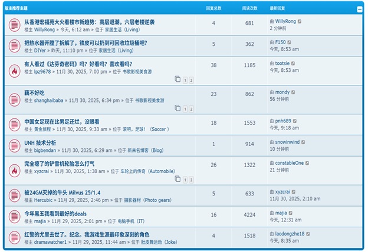Image resolution: width=368 pixels, height=252 pixels.
Task: Open last poster mondy's profile
Action: [282, 92]
